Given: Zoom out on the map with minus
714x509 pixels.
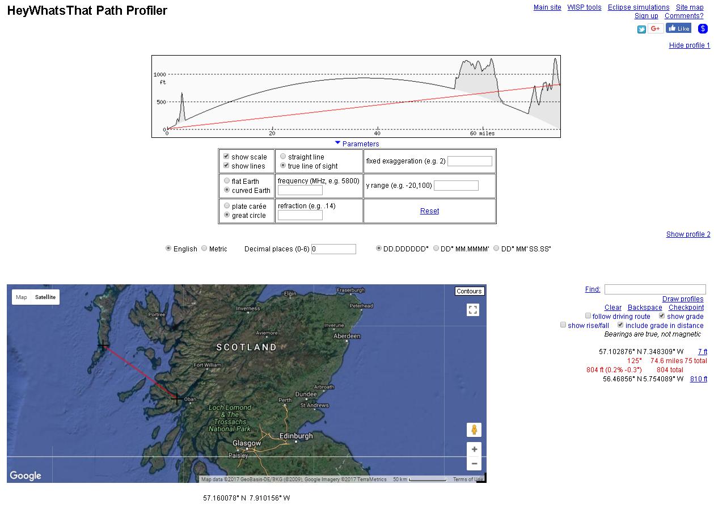Looking at the screenshot, I should coord(474,464).
